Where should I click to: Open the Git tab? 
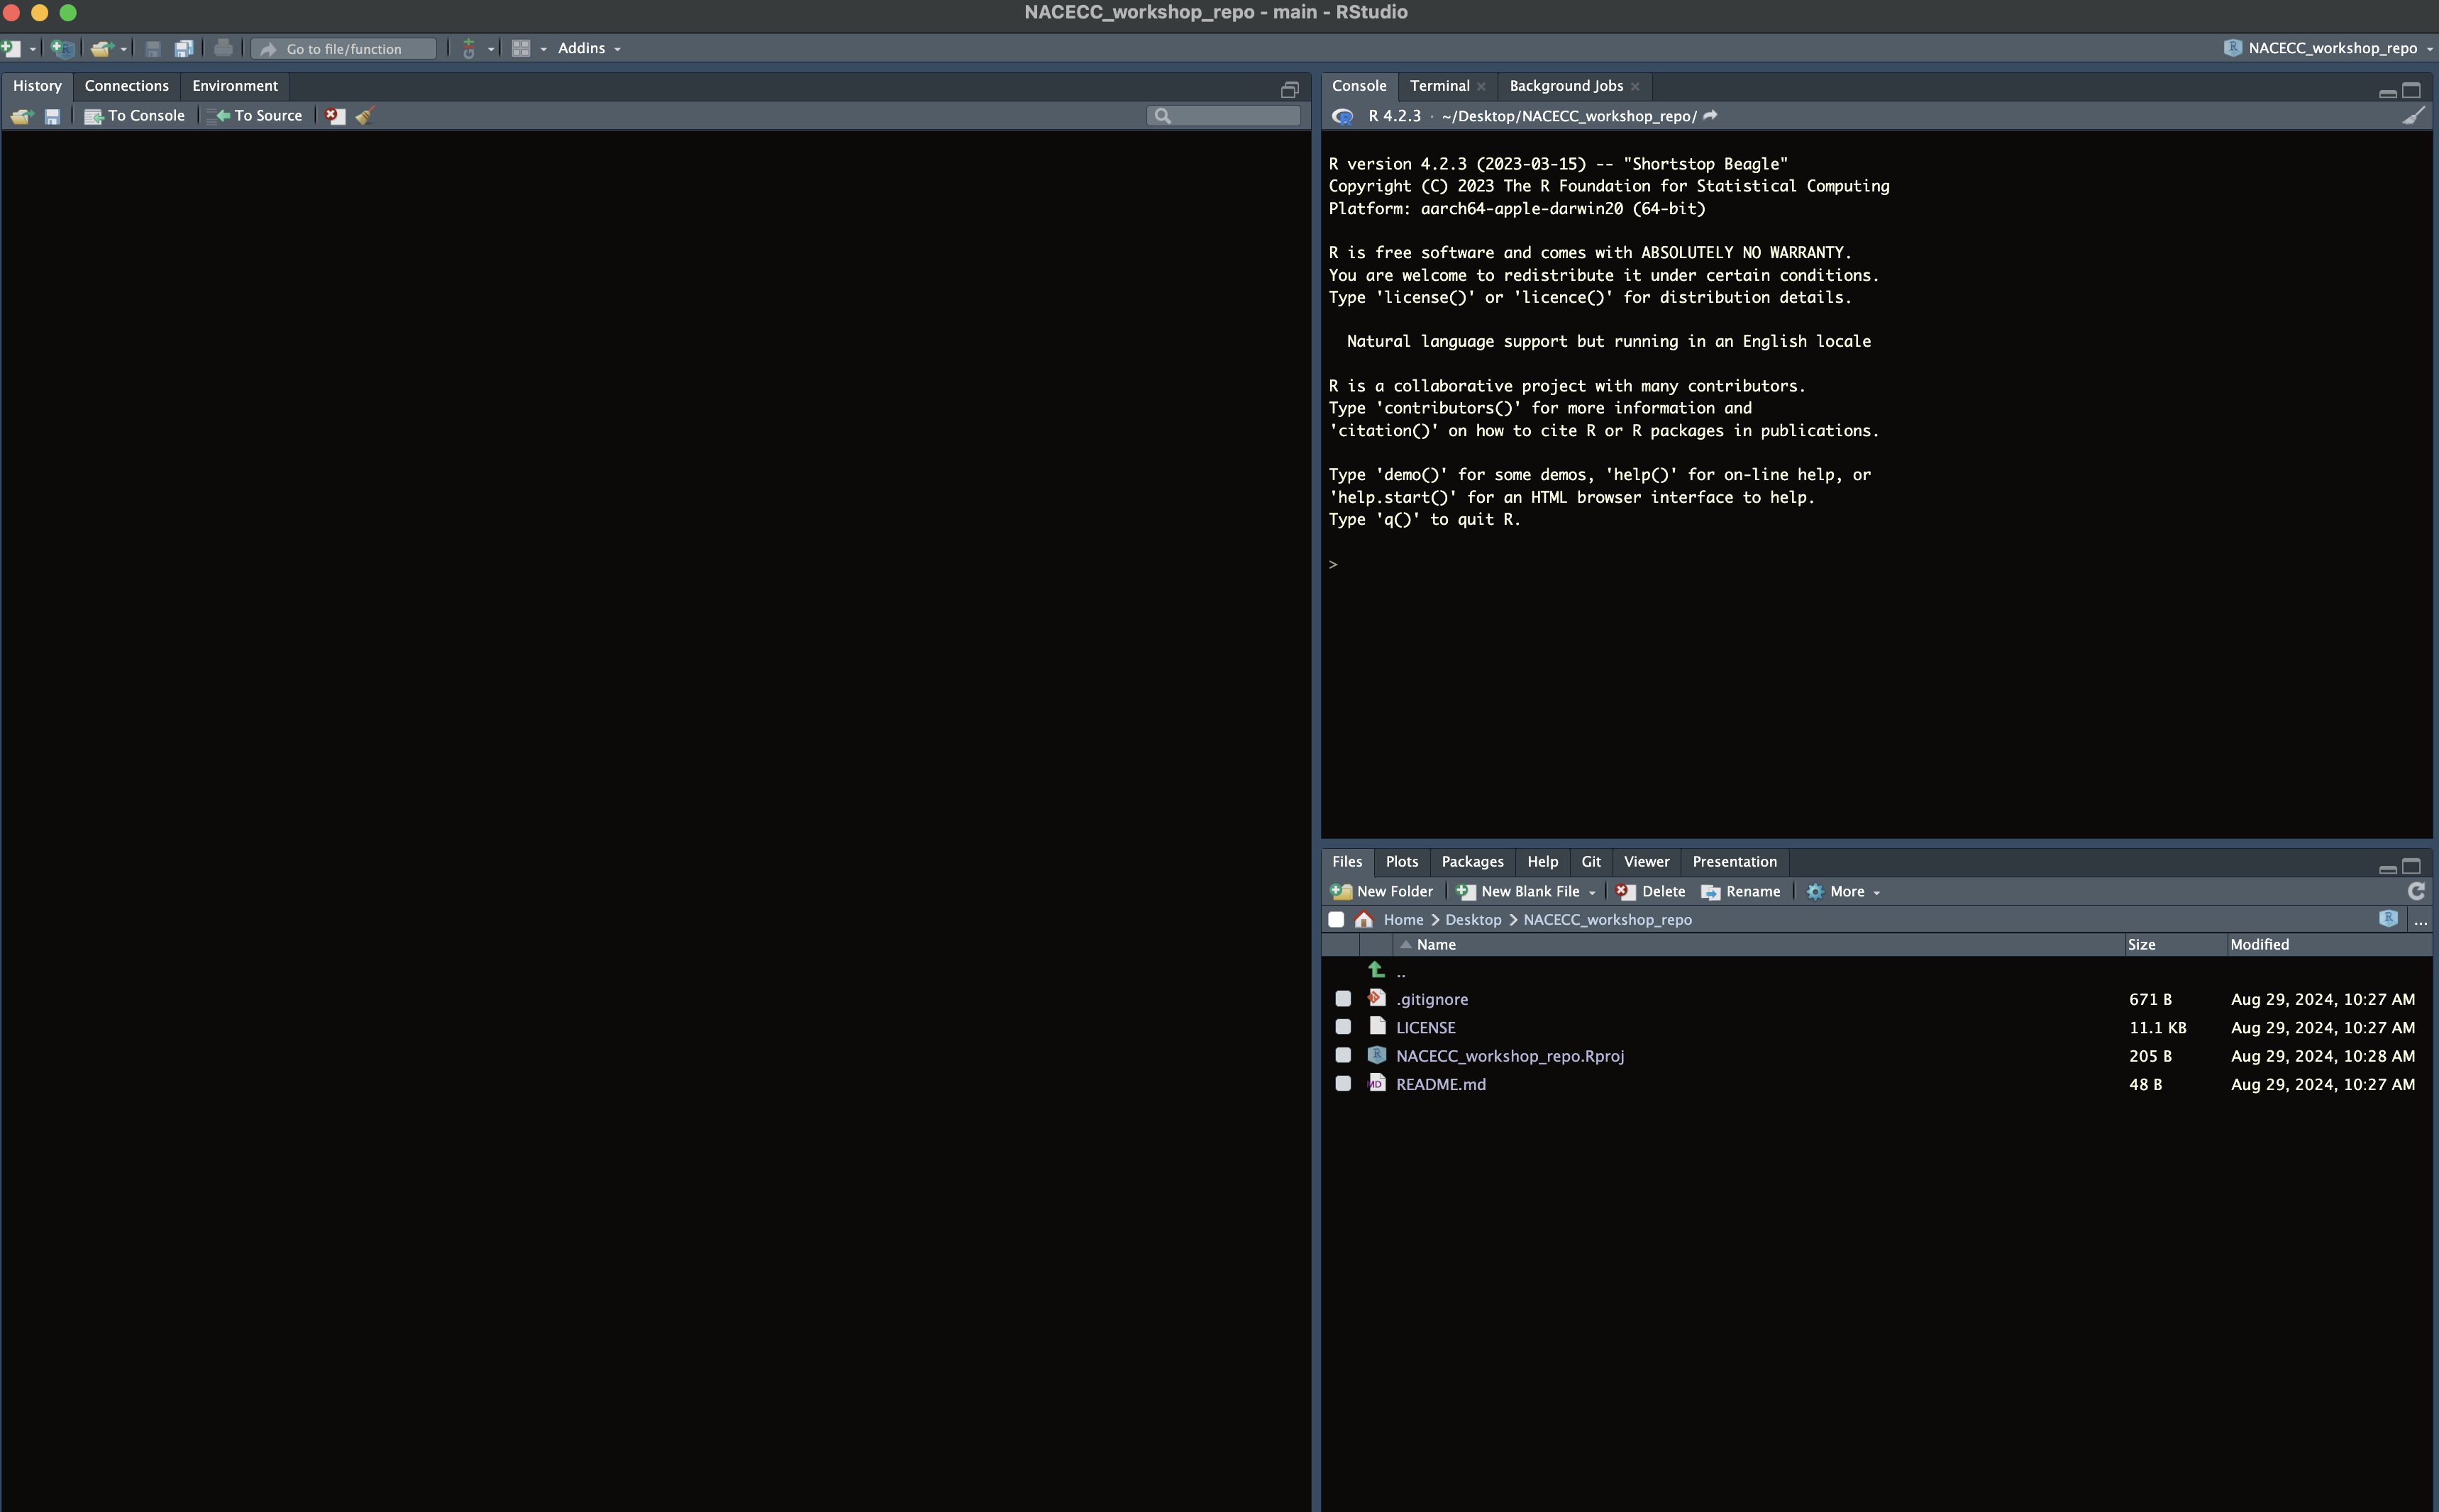point(1590,862)
